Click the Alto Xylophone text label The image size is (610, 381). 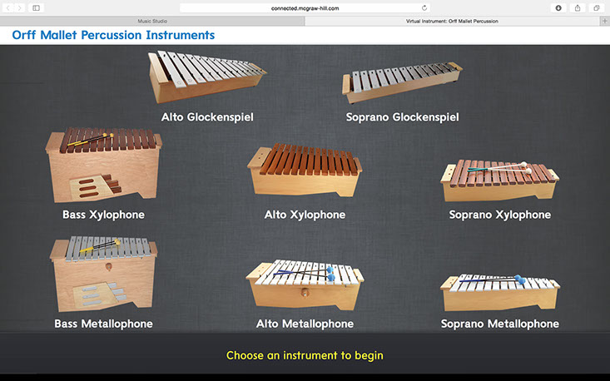(305, 215)
